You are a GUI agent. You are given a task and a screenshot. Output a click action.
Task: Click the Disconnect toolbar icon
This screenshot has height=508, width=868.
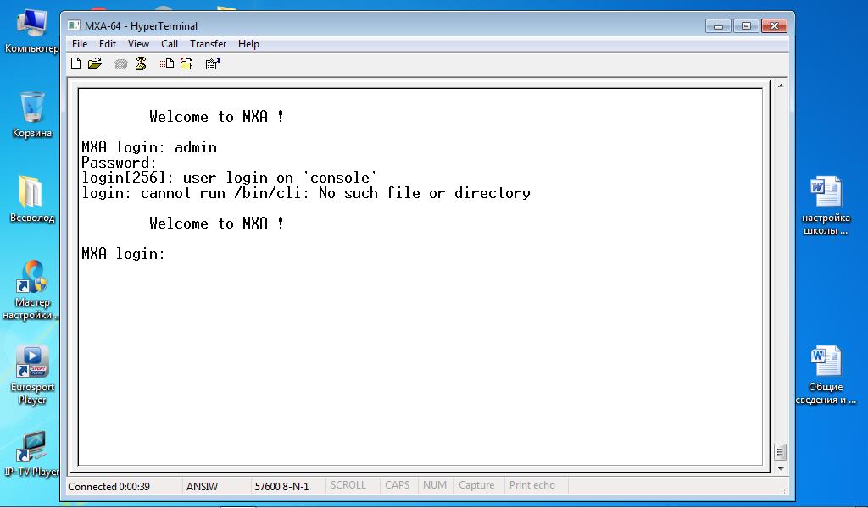click(x=141, y=63)
